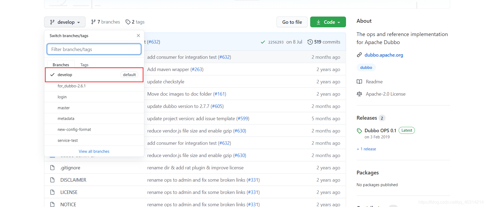Open the update checkstyle commit
Screen dimensions: 486x207
(x=166, y=82)
